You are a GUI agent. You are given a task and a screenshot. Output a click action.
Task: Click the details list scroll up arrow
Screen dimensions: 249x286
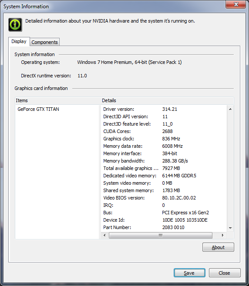tap(230, 109)
